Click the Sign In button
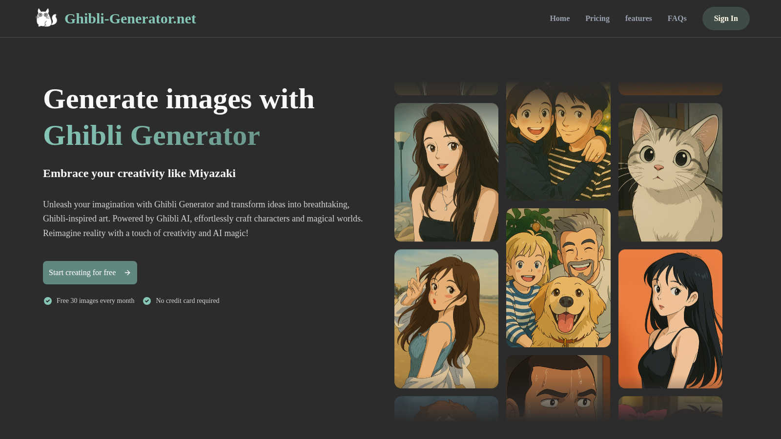 [726, 19]
